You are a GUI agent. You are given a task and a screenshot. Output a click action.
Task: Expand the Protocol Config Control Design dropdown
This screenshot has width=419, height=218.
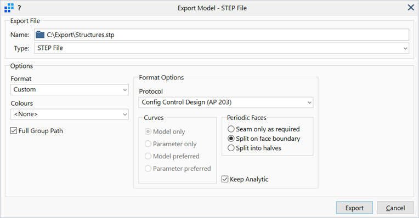coord(226,102)
